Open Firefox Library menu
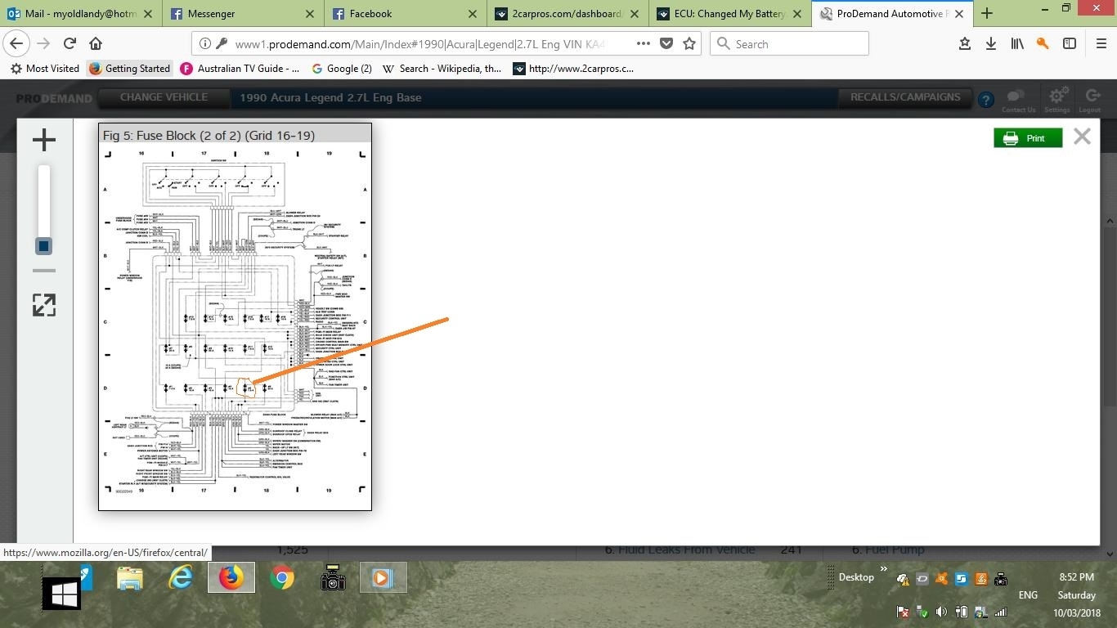 pyautogui.click(x=1016, y=44)
